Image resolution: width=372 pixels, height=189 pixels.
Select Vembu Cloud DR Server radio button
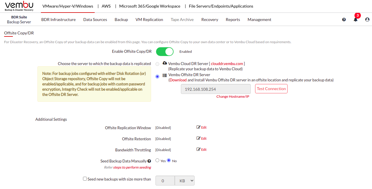[x=158, y=64]
